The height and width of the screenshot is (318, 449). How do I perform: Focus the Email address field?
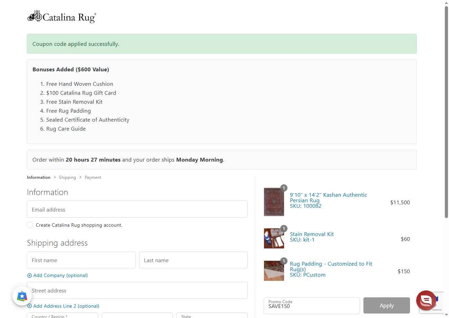[x=137, y=209]
